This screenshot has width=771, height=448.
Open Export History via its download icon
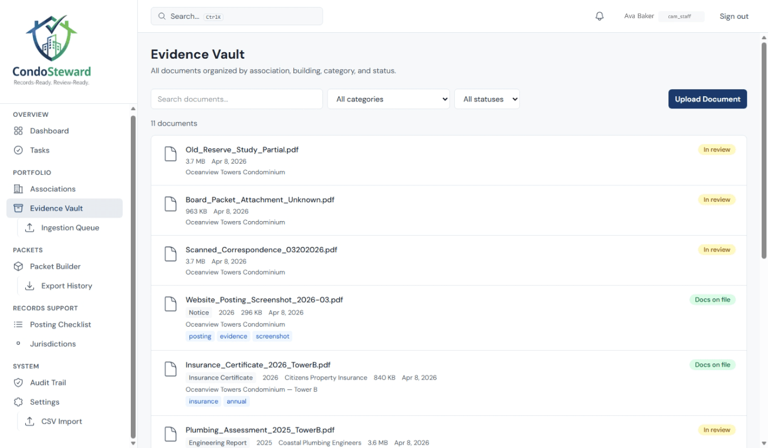(29, 286)
